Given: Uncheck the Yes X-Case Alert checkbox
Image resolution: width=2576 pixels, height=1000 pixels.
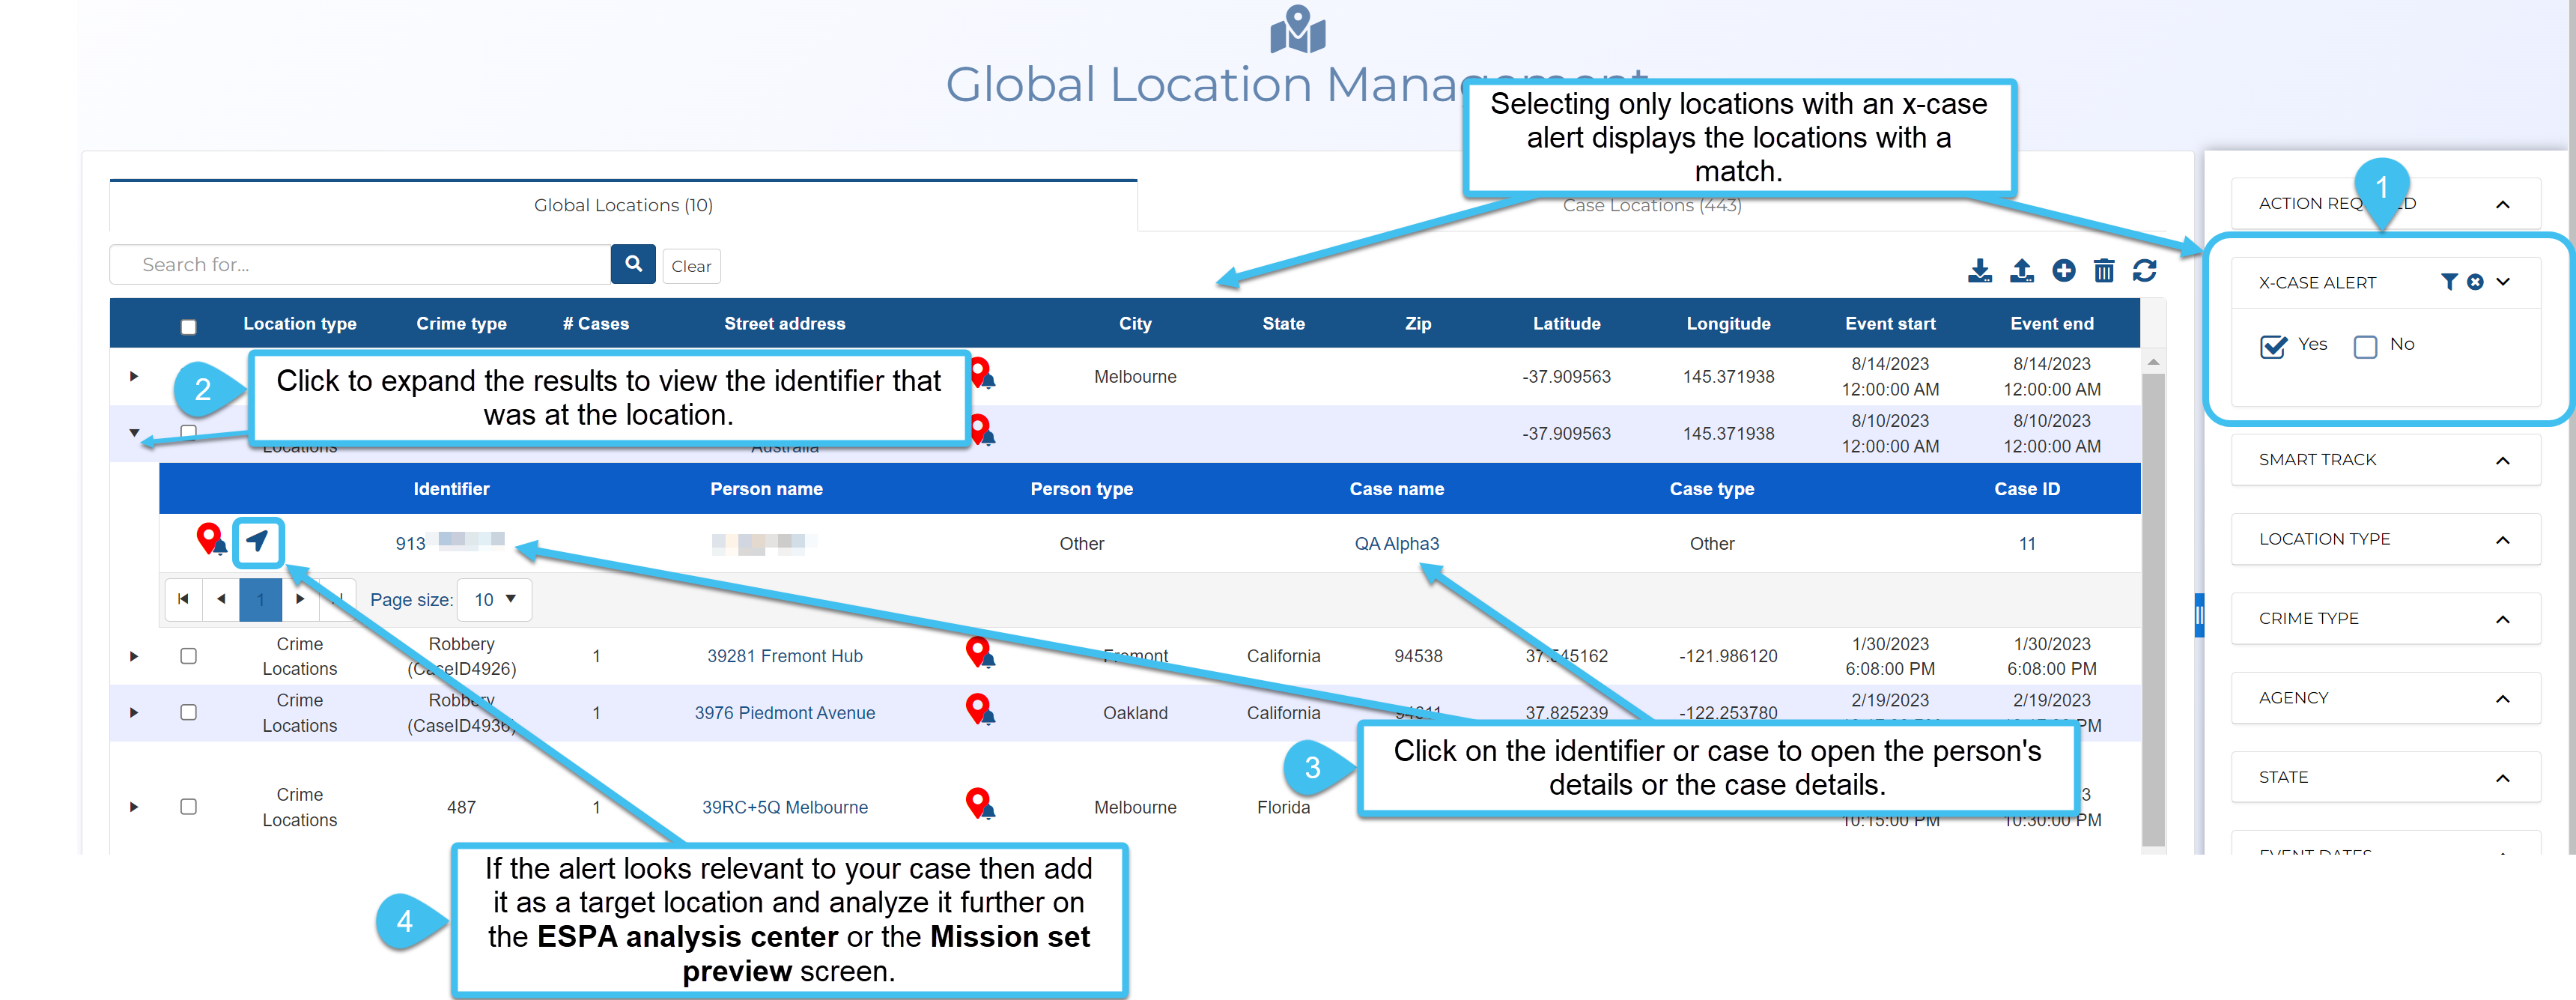Looking at the screenshot, I should pyautogui.click(x=2273, y=346).
